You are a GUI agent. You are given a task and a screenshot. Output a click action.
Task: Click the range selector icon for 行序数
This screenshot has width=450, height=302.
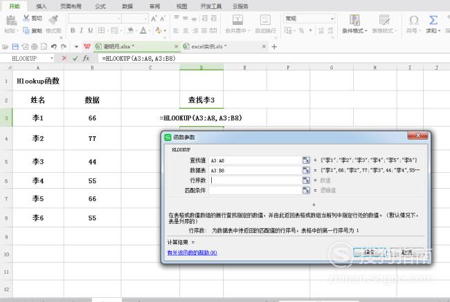coord(306,180)
